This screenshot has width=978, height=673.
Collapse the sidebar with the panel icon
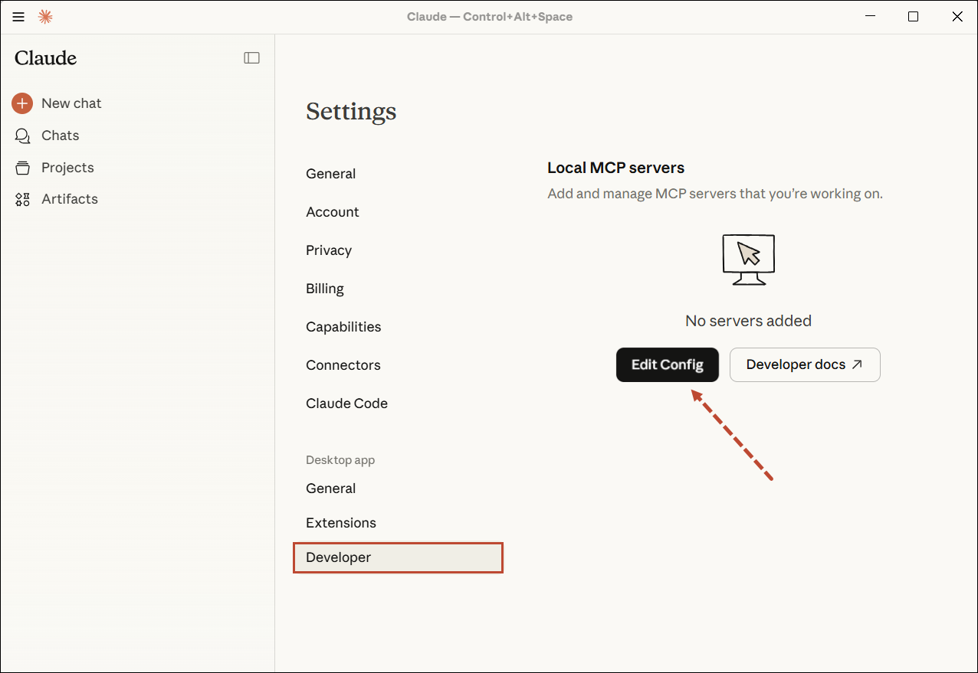(252, 57)
